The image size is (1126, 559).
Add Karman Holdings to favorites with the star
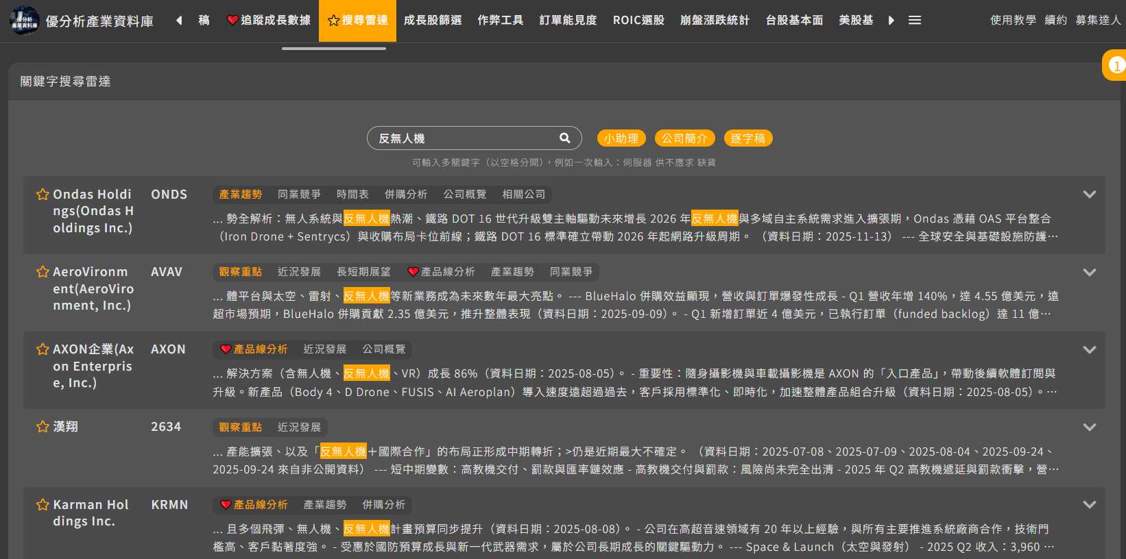(x=43, y=505)
